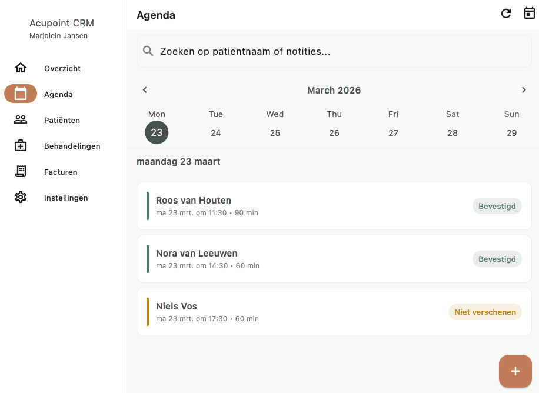
Task: Switch to the Agenda sidebar section
Action: point(58,94)
